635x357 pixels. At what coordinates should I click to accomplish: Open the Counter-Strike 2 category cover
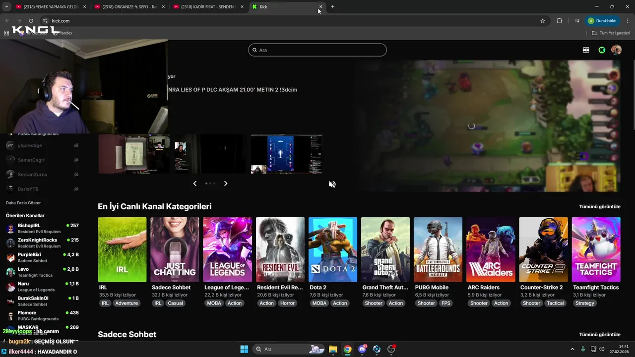543,249
